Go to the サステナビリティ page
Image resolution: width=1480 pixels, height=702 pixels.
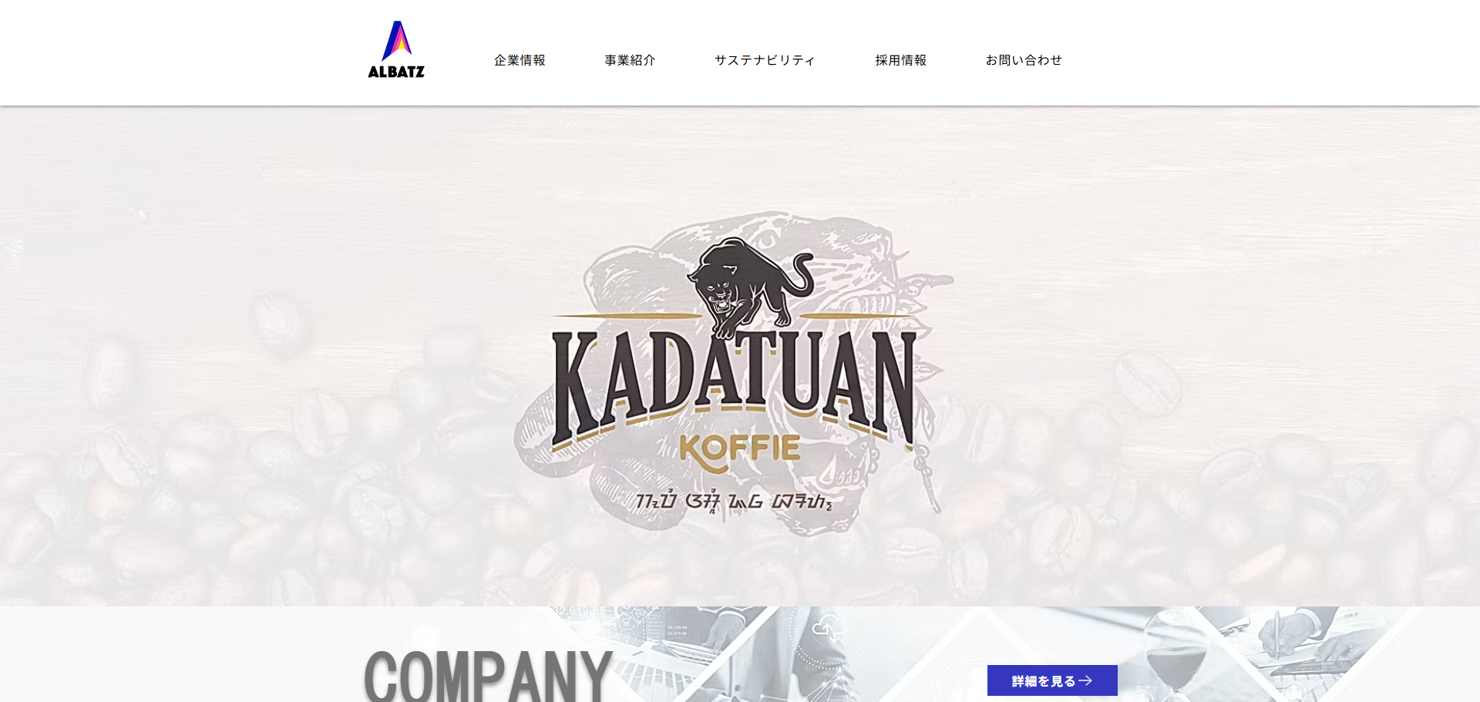pos(765,60)
